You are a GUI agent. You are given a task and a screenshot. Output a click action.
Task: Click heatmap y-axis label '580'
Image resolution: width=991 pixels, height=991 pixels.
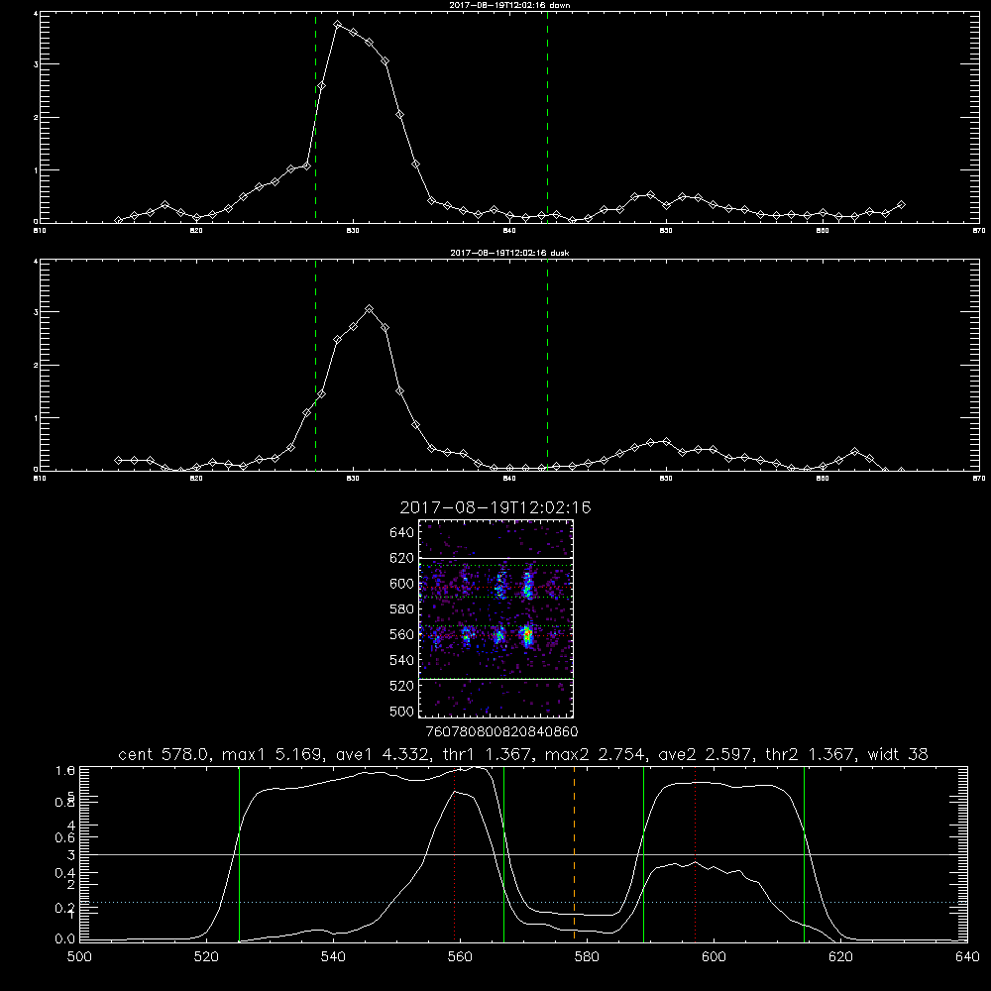402,609
